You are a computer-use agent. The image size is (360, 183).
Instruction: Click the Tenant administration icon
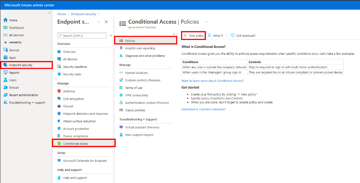click(x=6, y=95)
